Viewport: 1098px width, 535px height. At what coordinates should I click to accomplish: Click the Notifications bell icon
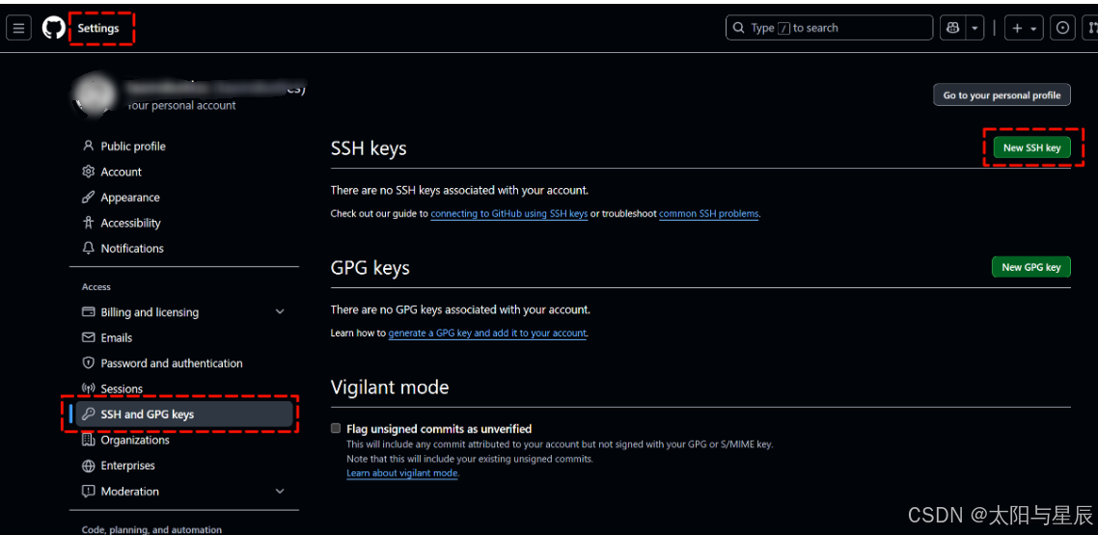tap(88, 249)
